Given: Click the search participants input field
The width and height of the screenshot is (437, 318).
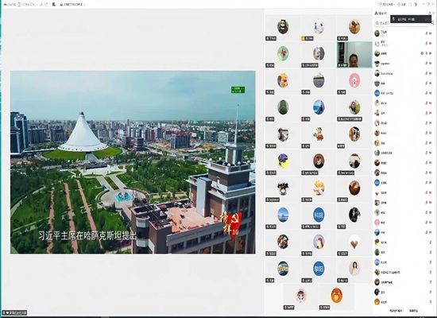Looking at the screenshot, I should [401, 23].
